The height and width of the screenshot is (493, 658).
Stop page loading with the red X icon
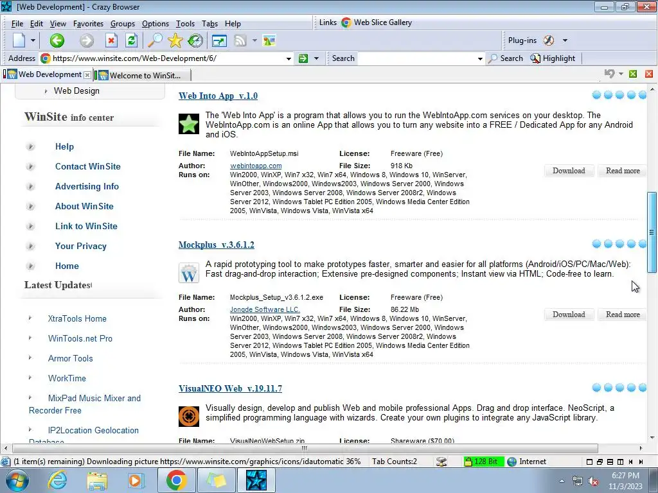pyautogui.click(x=111, y=40)
